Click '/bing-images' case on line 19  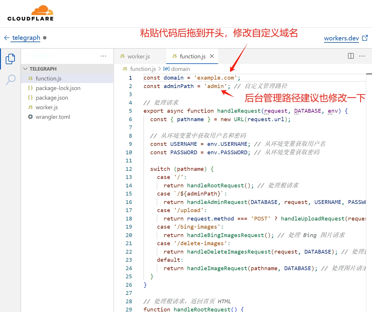(x=197, y=227)
